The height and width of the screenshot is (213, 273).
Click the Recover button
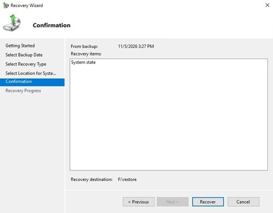click(208, 202)
